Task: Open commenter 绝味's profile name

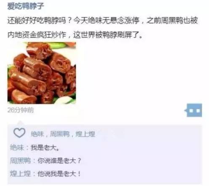Action: coord(17,148)
